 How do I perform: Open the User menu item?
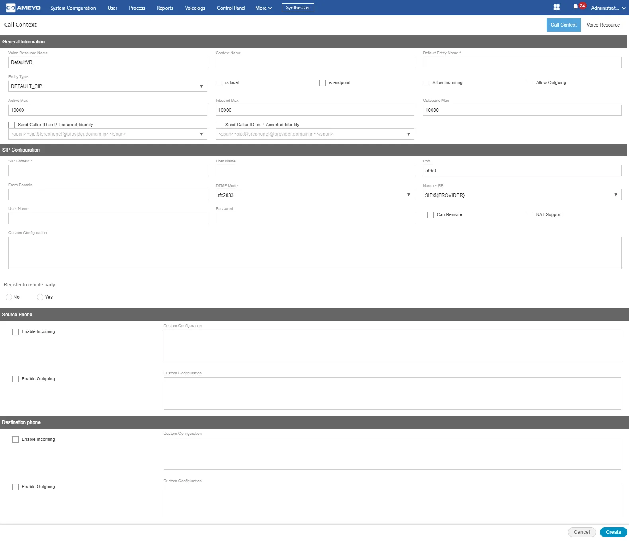click(x=112, y=8)
